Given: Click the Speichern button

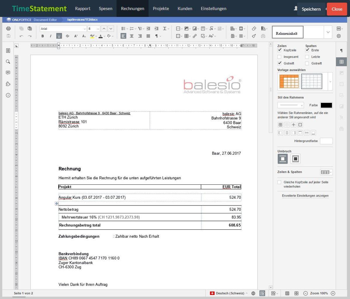Looking at the screenshot, I should tap(311, 9).
